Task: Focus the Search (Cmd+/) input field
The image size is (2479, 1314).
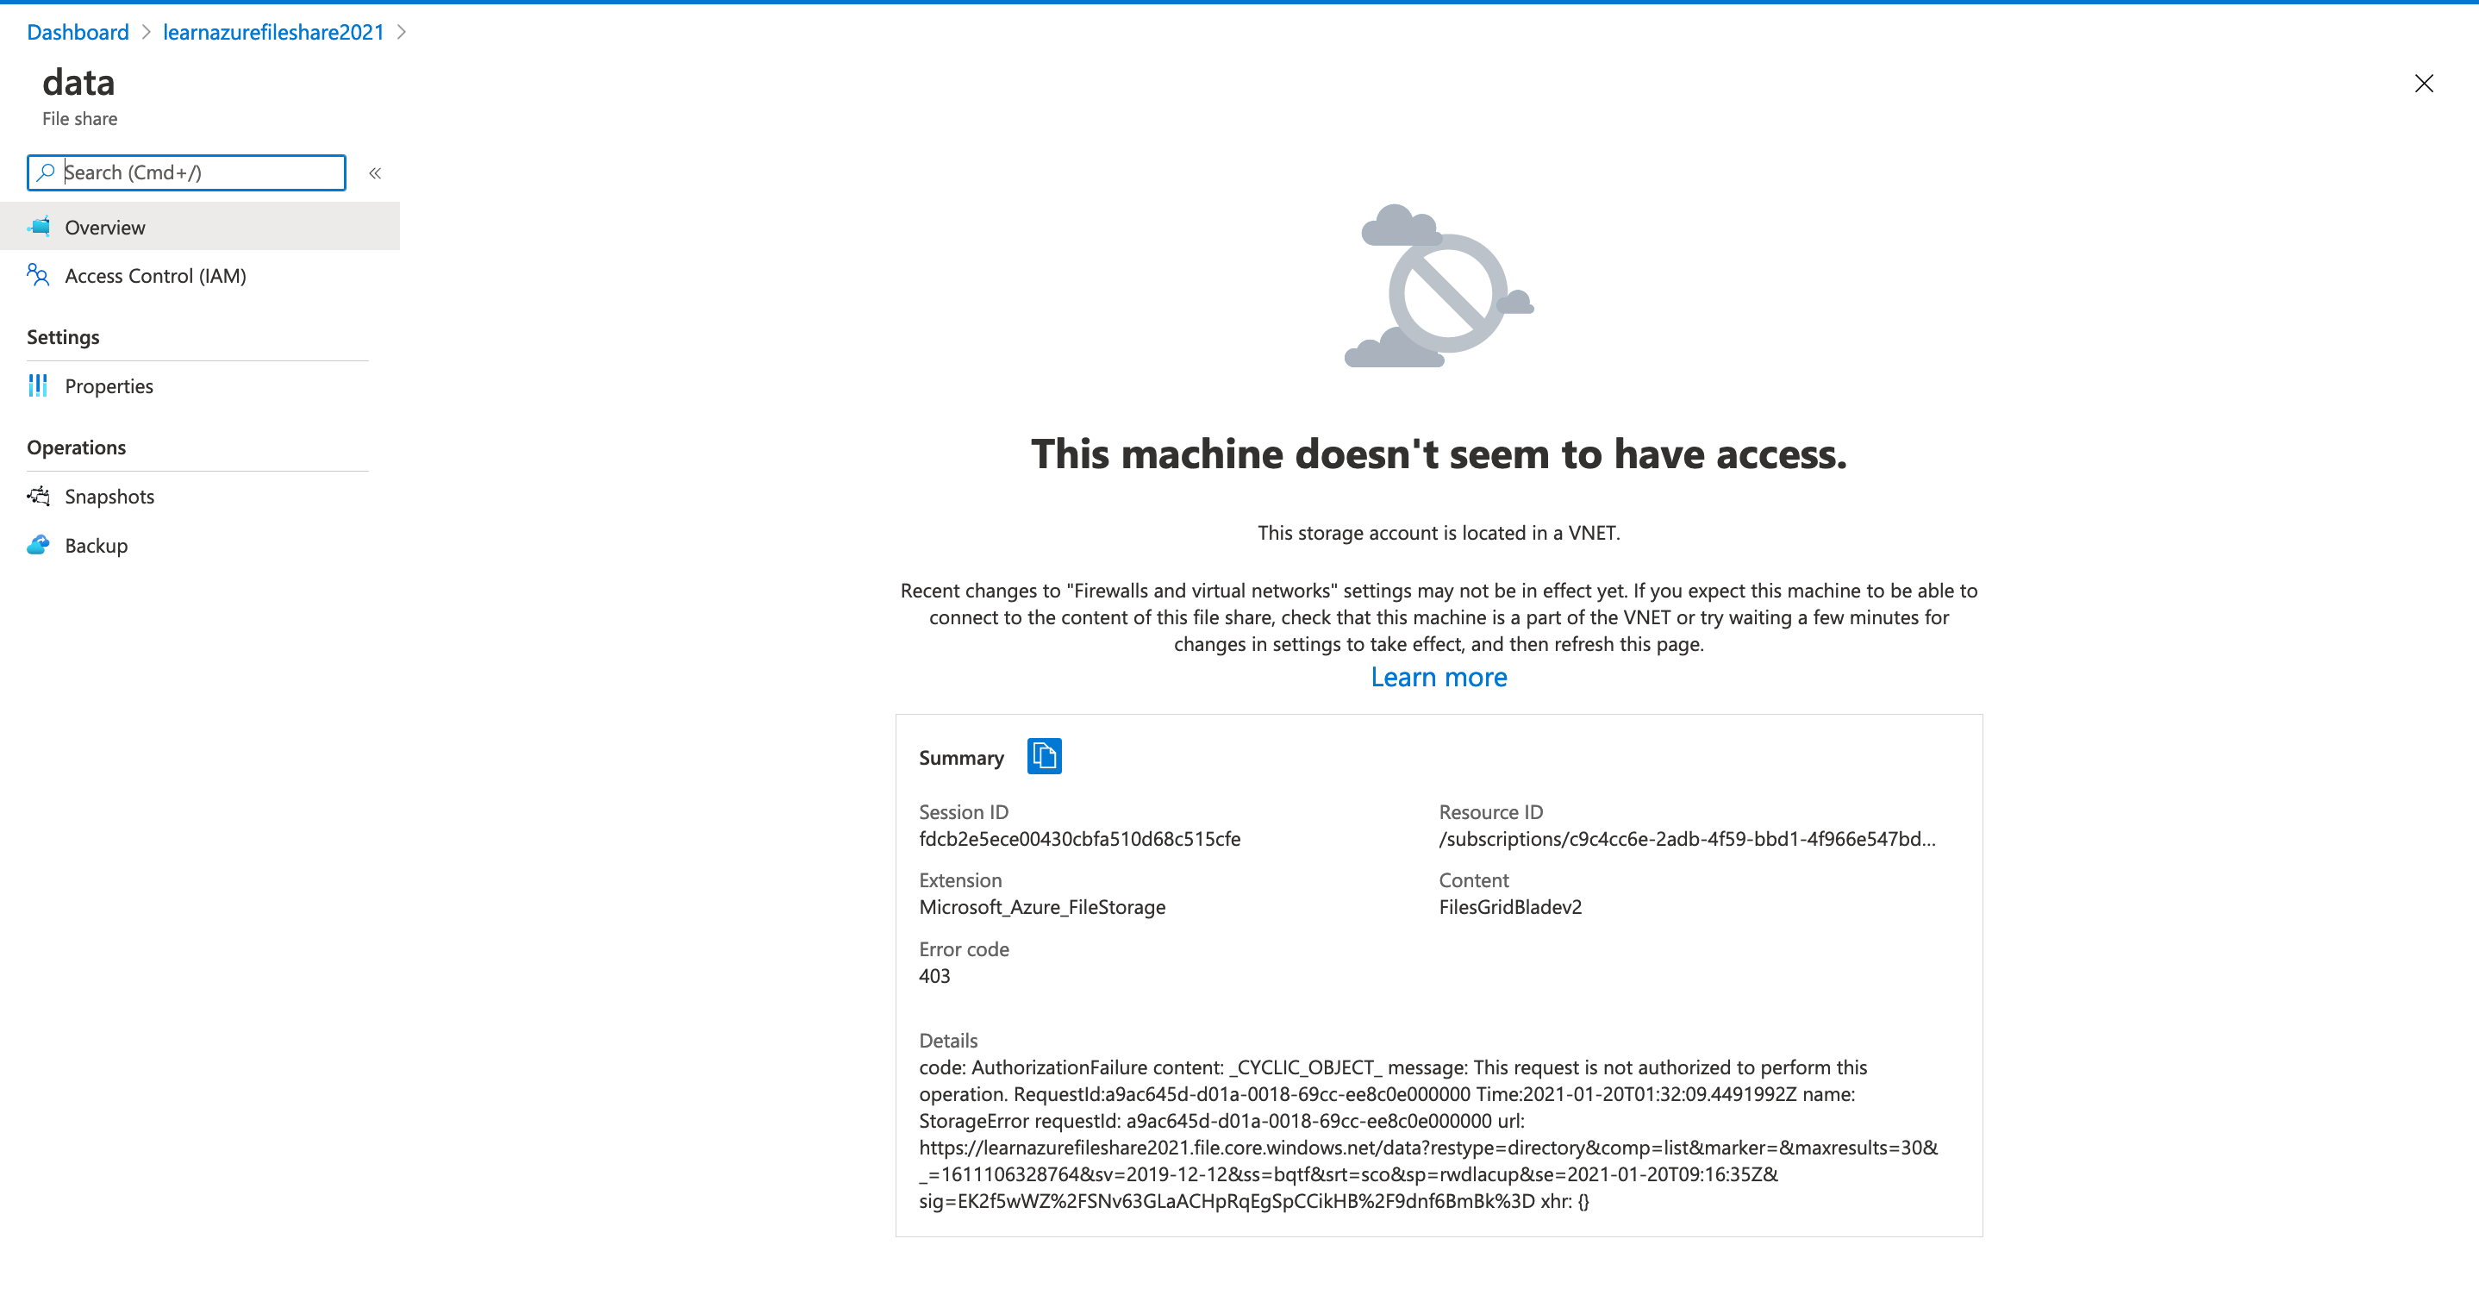Action: [200, 172]
